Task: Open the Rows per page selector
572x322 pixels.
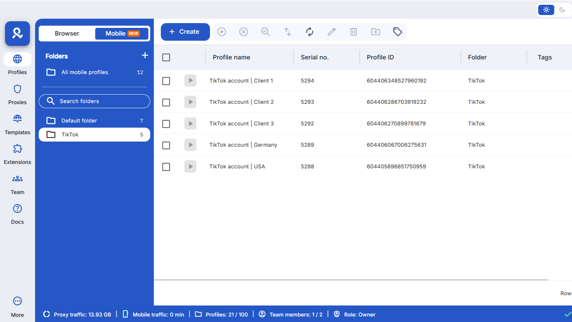Action: (565, 293)
